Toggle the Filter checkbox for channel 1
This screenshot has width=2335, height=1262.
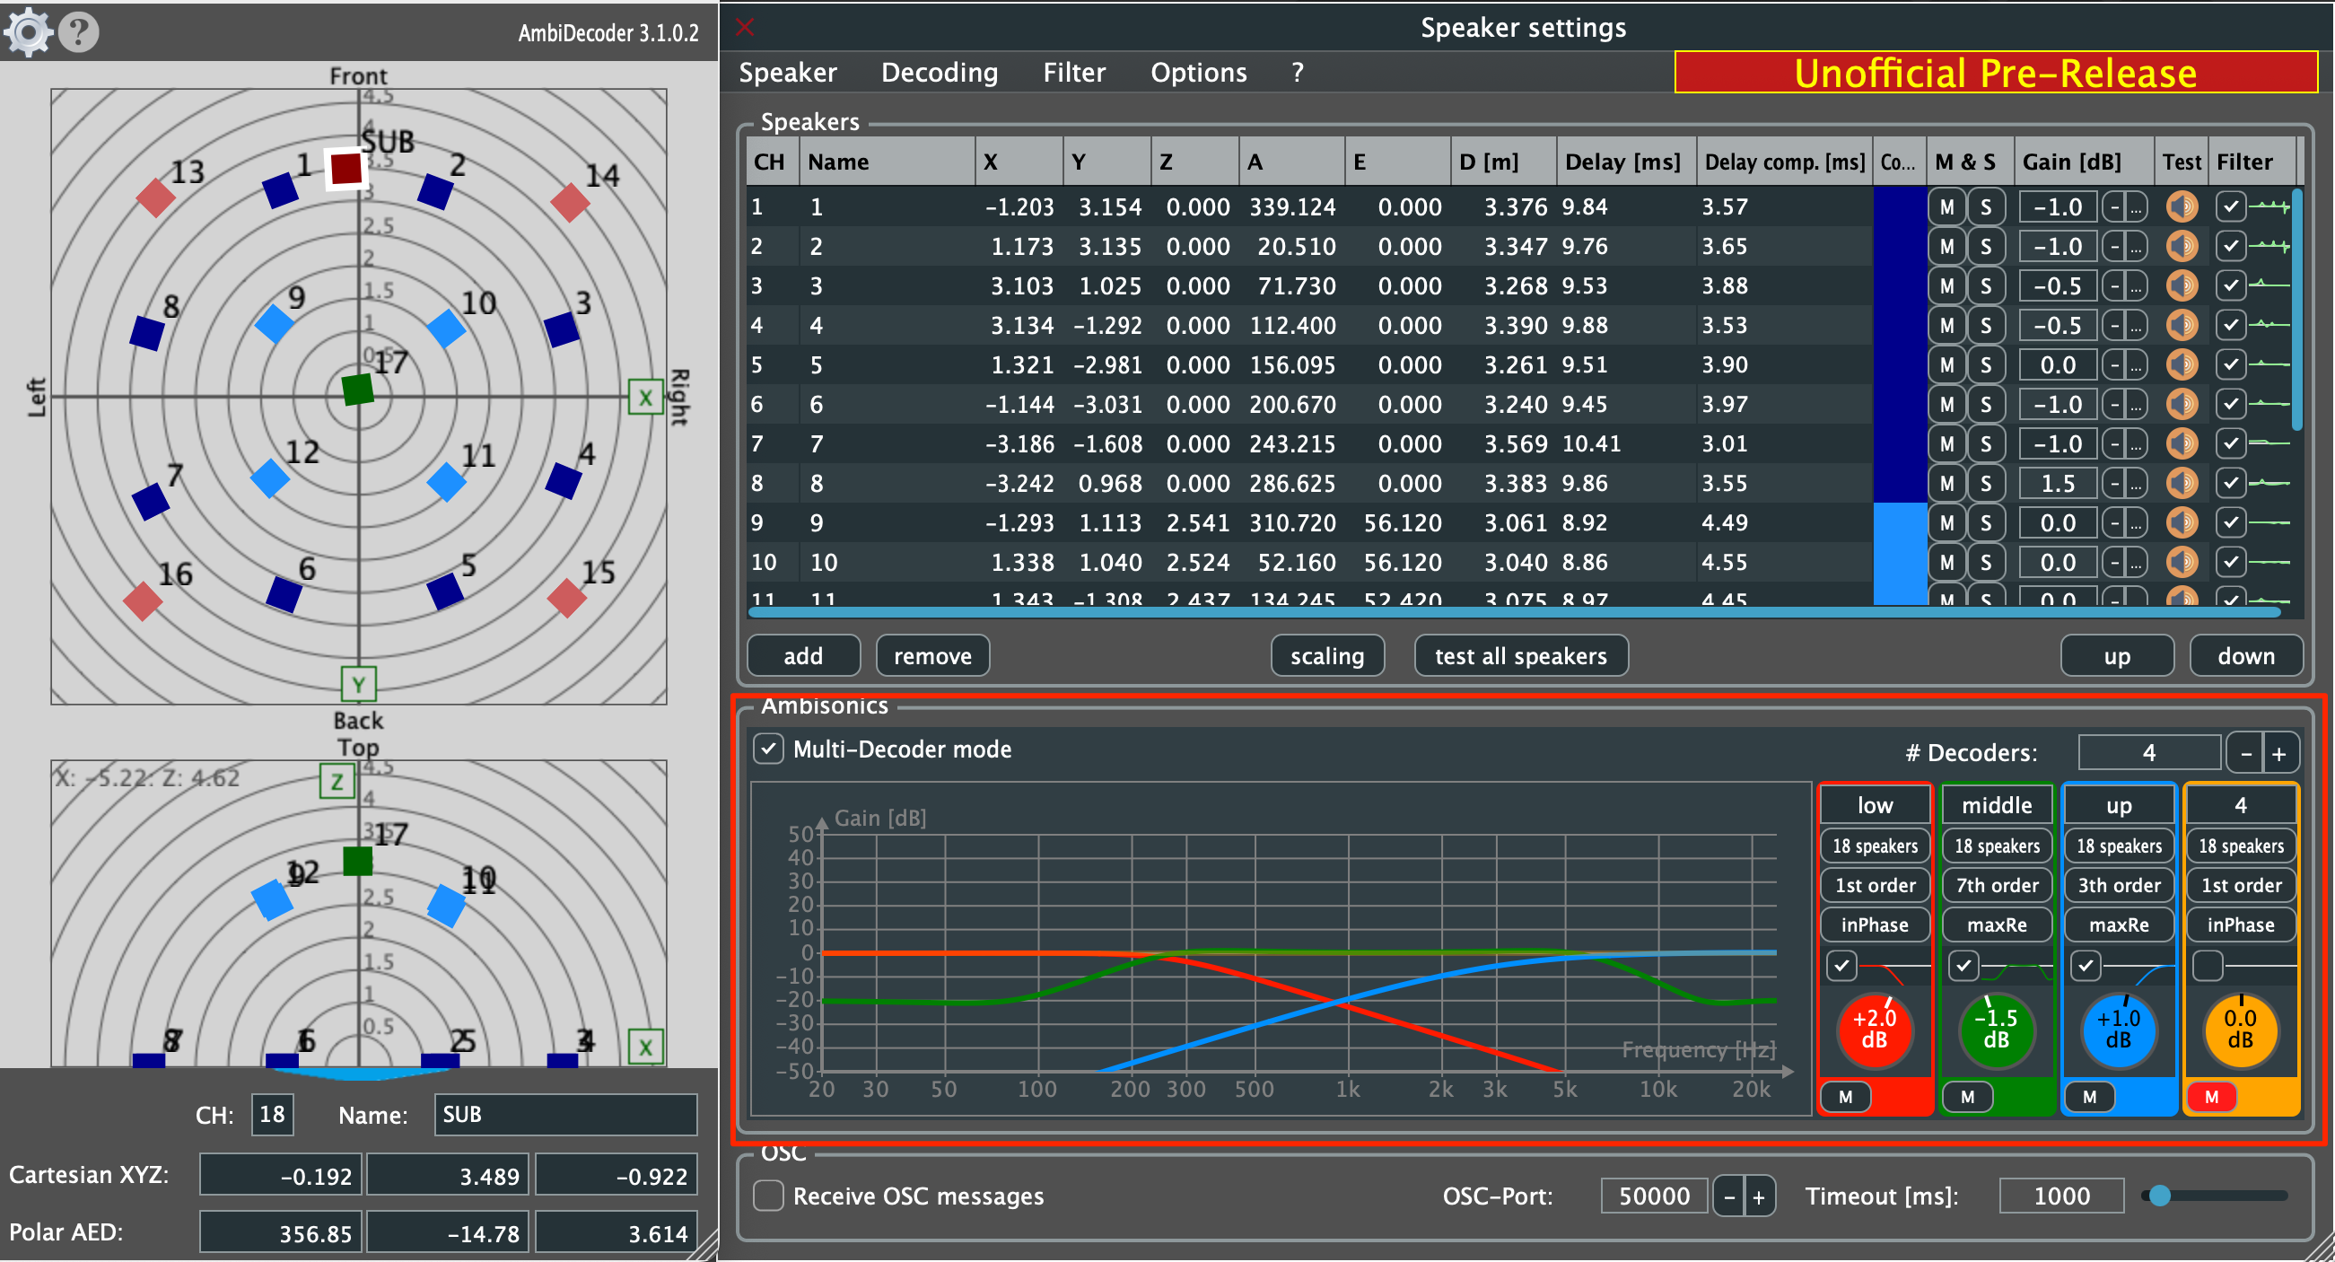[2232, 206]
